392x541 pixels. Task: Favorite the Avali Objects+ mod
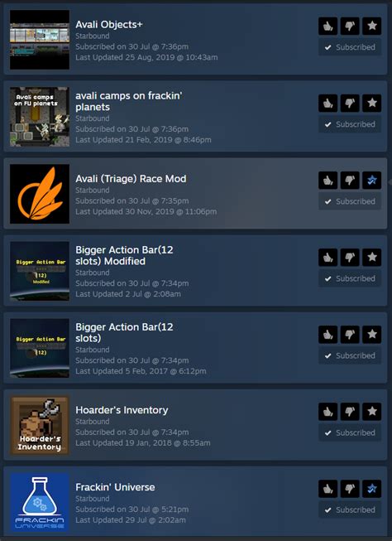(371, 26)
